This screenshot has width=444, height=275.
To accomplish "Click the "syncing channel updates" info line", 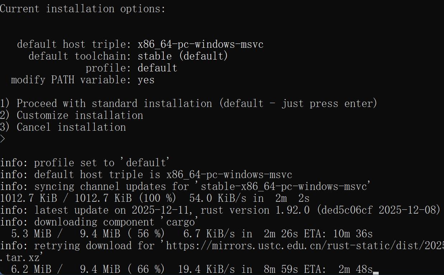I will (x=185, y=187).
